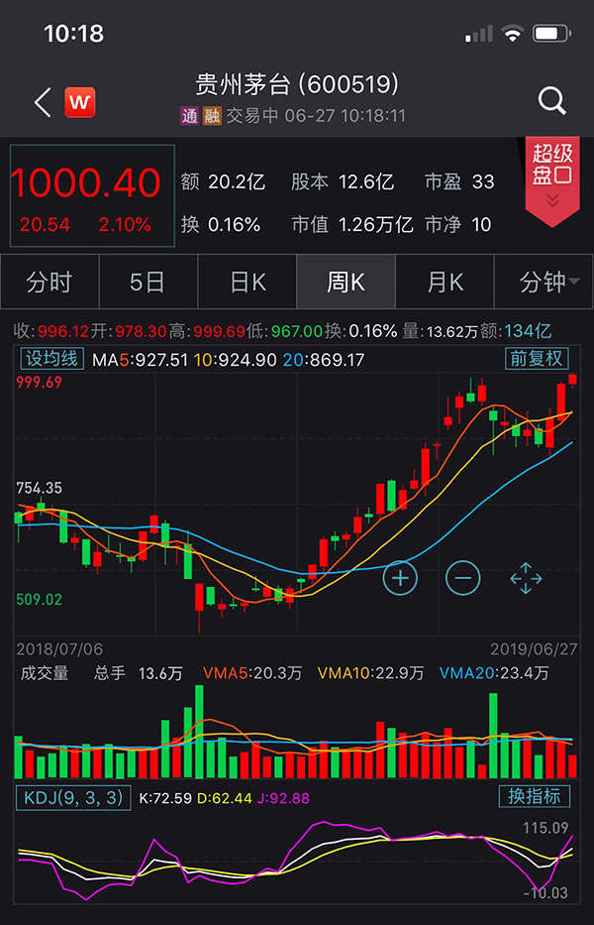Tap the tallest green volume bar
Screen dimensions: 594x925
[198, 732]
